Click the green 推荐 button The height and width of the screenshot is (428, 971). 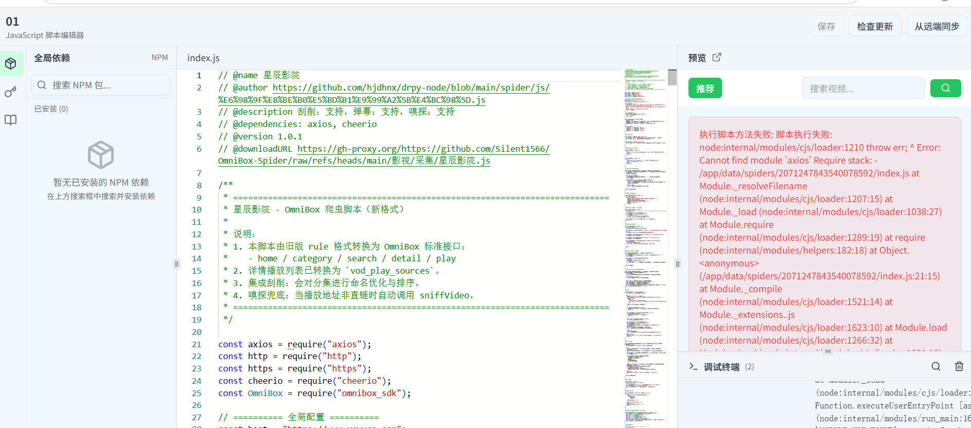[x=705, y=88]
